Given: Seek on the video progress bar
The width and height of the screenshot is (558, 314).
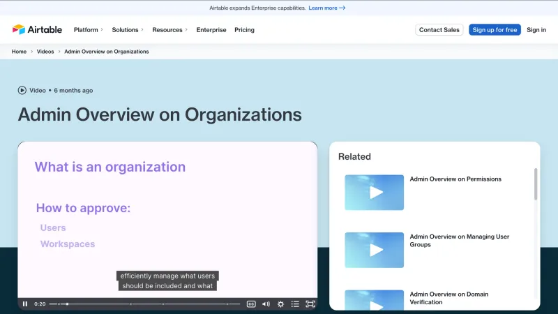Looking at the screenshot, I should tap(144, 304).
